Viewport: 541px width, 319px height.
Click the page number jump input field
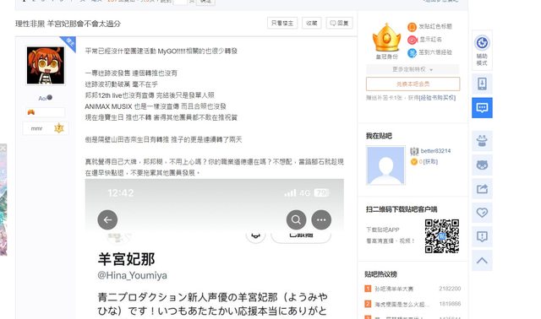[x=180, y=2]
